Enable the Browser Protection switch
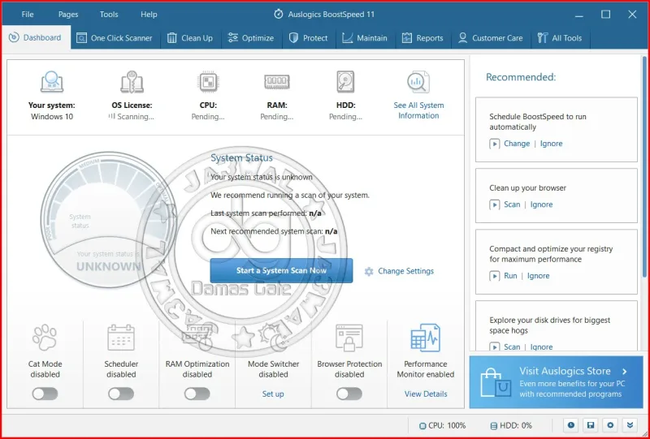650x439 pixels. (x=349, y=394)
